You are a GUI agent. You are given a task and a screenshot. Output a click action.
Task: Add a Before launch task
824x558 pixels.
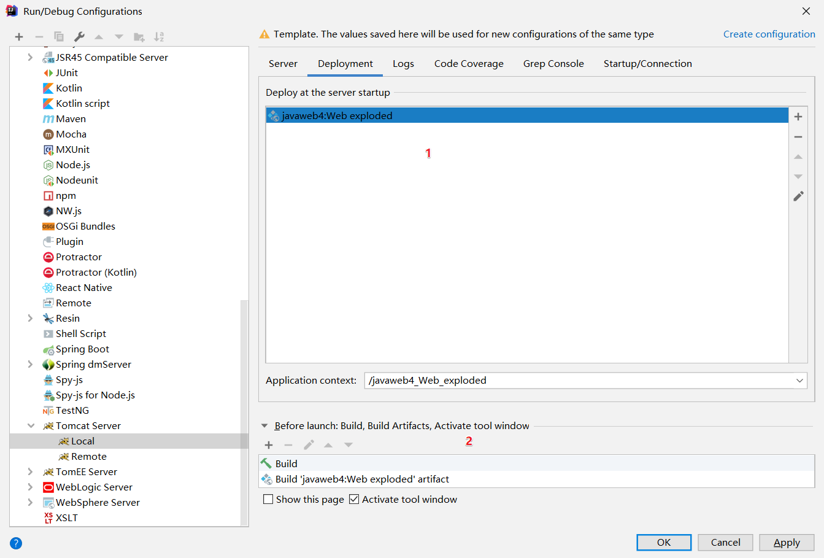tap(269, 445)
